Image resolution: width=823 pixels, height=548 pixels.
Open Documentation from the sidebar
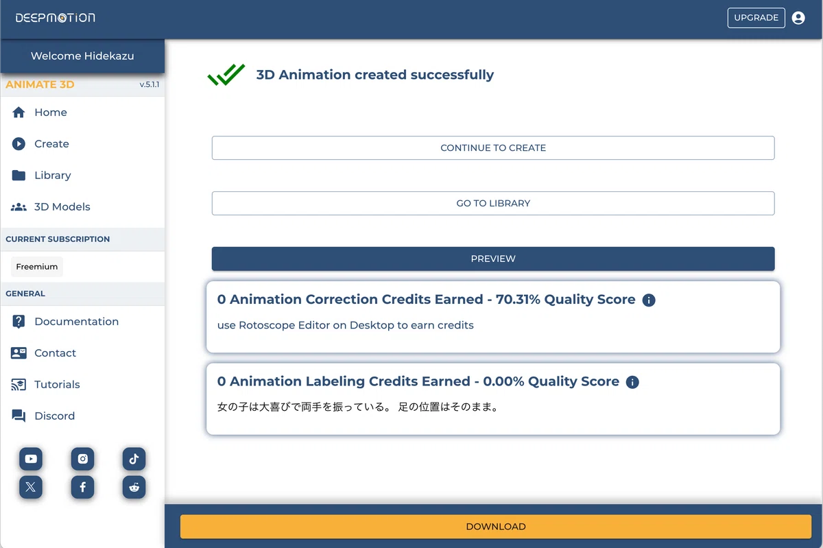(x=76, y=322)
